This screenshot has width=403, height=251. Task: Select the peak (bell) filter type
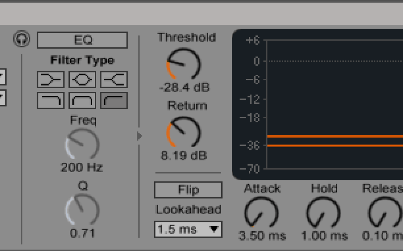[x=82, y=80]
